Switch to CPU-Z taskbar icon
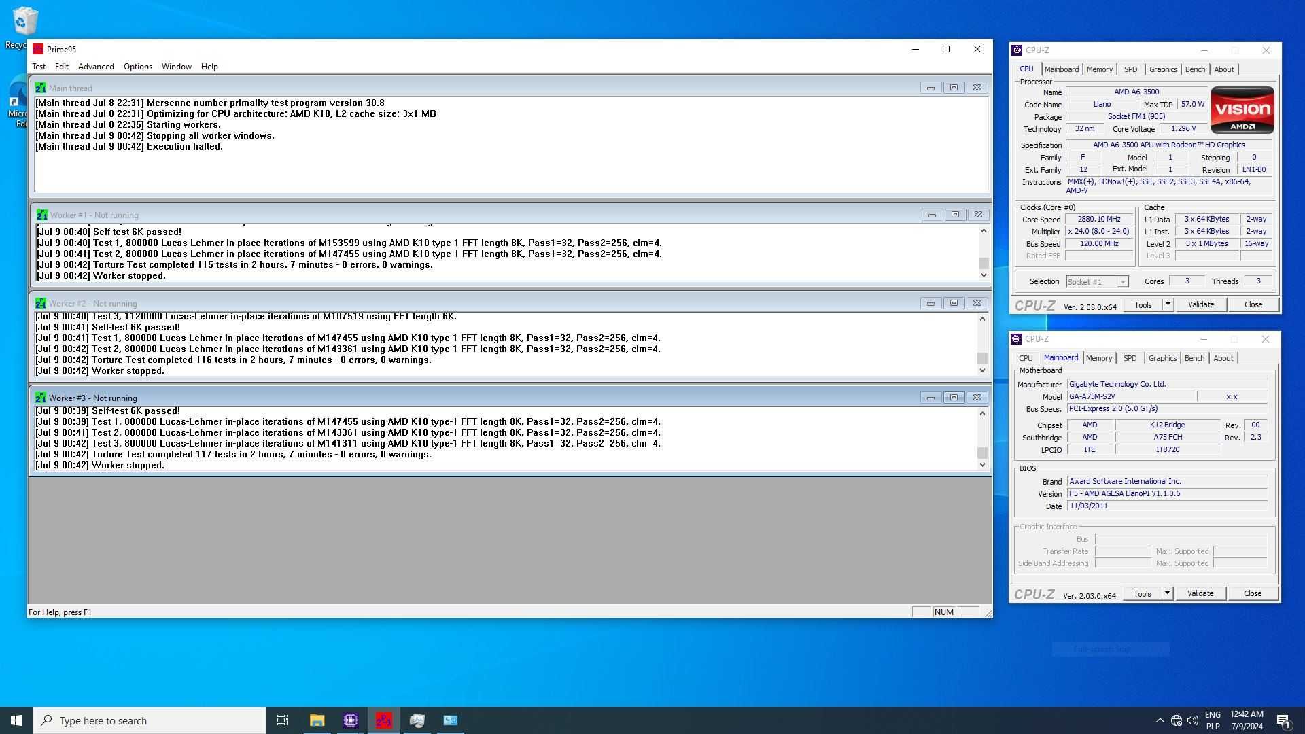Viewport: 1305px width, 734px height. [351, 720]
